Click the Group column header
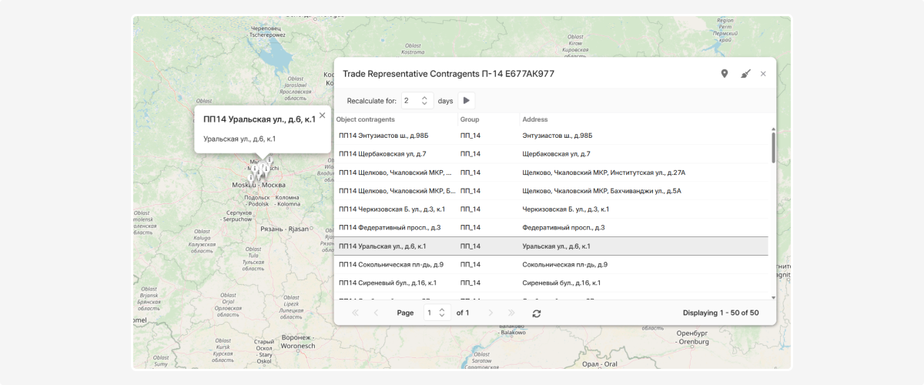 [470, 119]
